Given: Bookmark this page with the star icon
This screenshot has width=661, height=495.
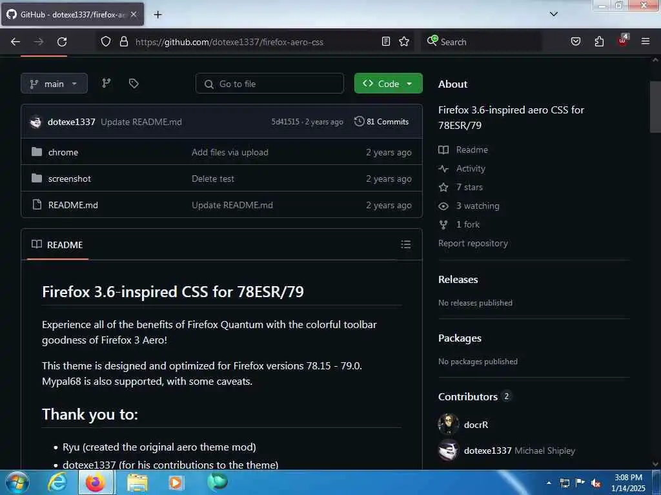Looking at the screenshot, I should (x=404, y=41).
